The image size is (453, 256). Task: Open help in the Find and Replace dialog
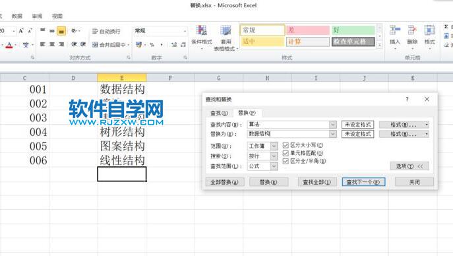[407, 99]
